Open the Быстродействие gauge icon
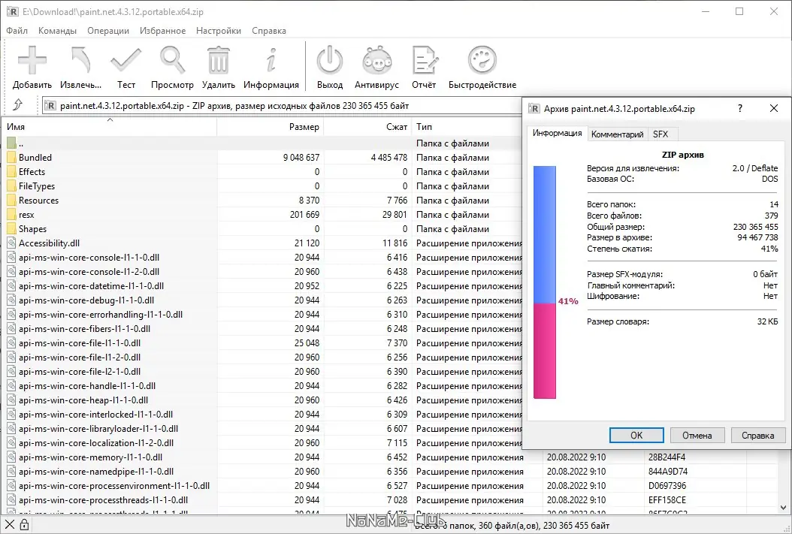The image size is (792, 534). point(482,61)
